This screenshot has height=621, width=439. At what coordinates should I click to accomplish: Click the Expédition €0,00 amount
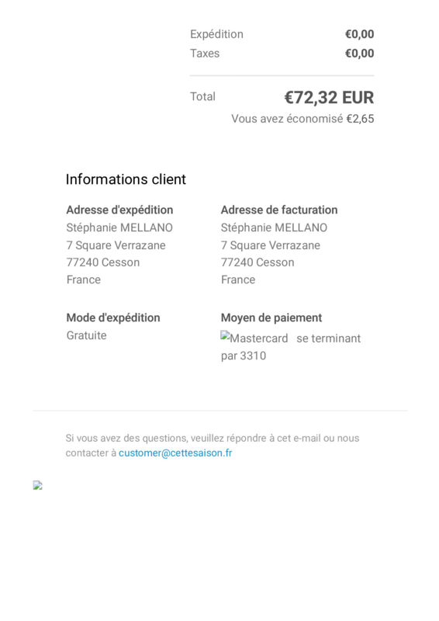tap(359, 34)
